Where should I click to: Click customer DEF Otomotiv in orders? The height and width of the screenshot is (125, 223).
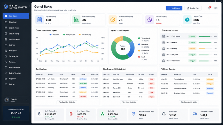(x=52, y=83)
